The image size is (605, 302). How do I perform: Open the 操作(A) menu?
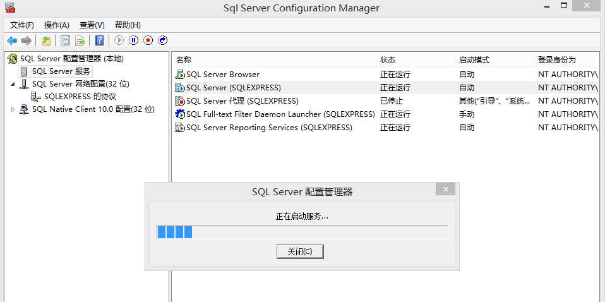coord(57,25)
